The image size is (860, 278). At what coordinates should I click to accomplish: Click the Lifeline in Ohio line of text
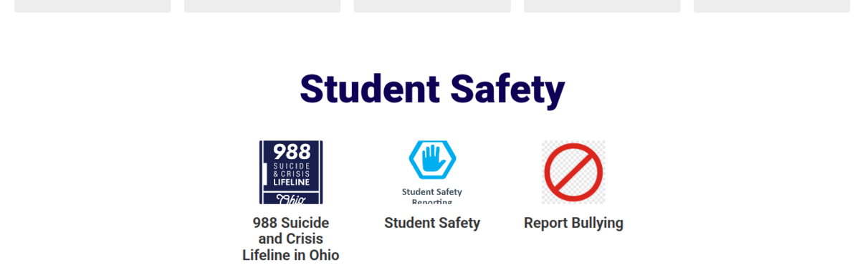(291, 255)
